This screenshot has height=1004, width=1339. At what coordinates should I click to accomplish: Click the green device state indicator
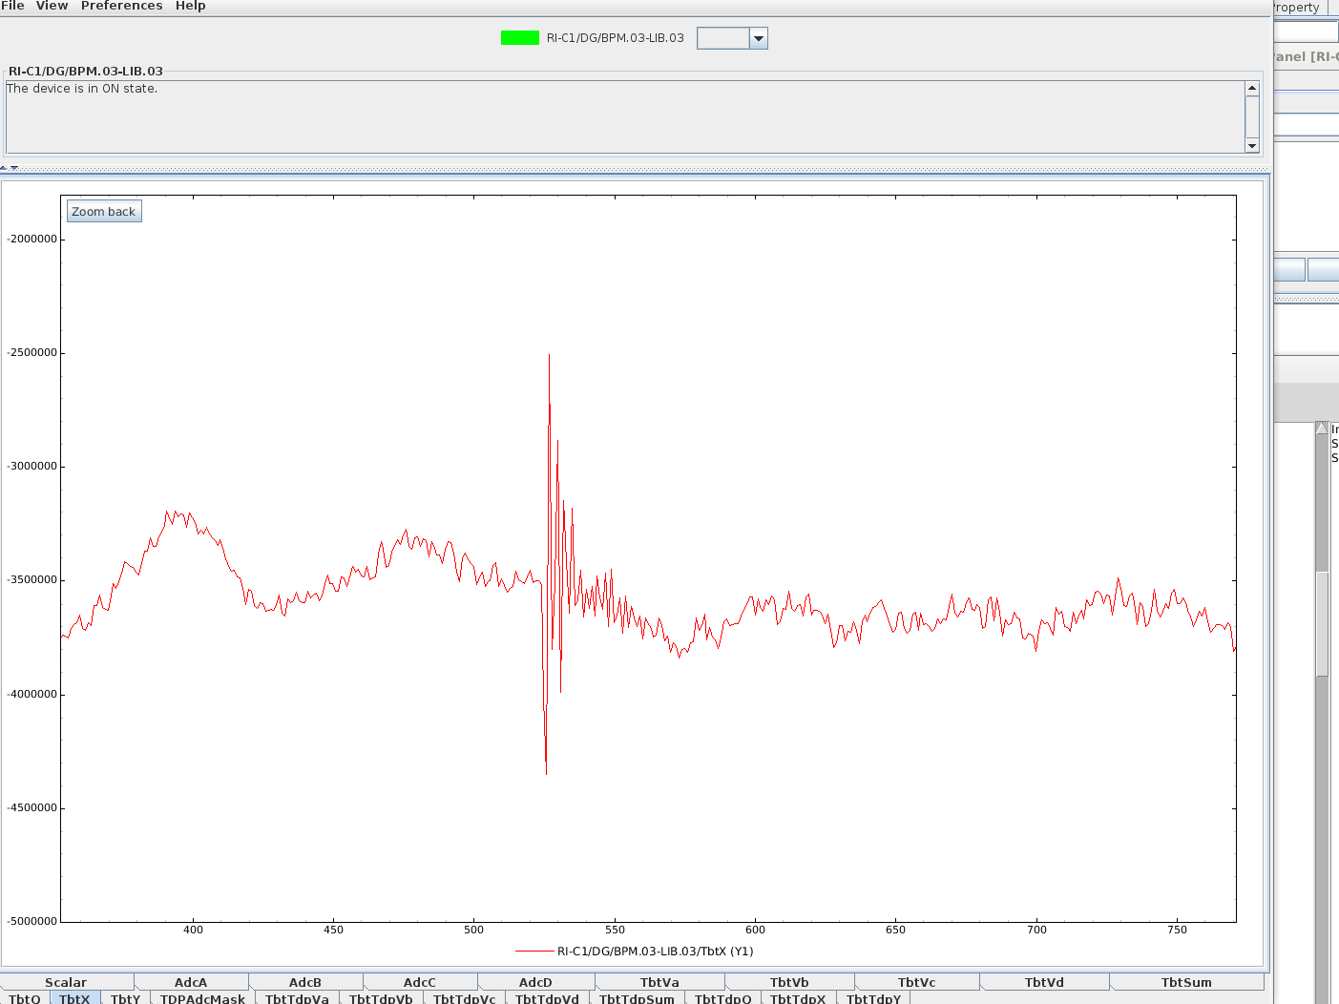(x=519, y=38)
